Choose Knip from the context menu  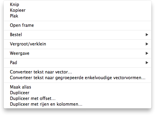77,5
